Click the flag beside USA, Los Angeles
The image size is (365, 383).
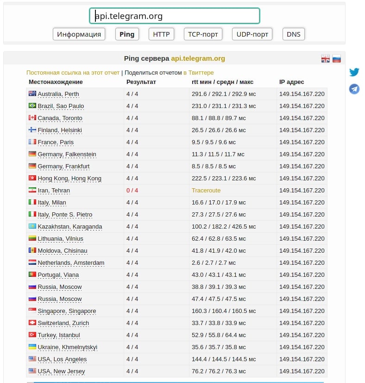pyautogui.click(x=32, y=358)
